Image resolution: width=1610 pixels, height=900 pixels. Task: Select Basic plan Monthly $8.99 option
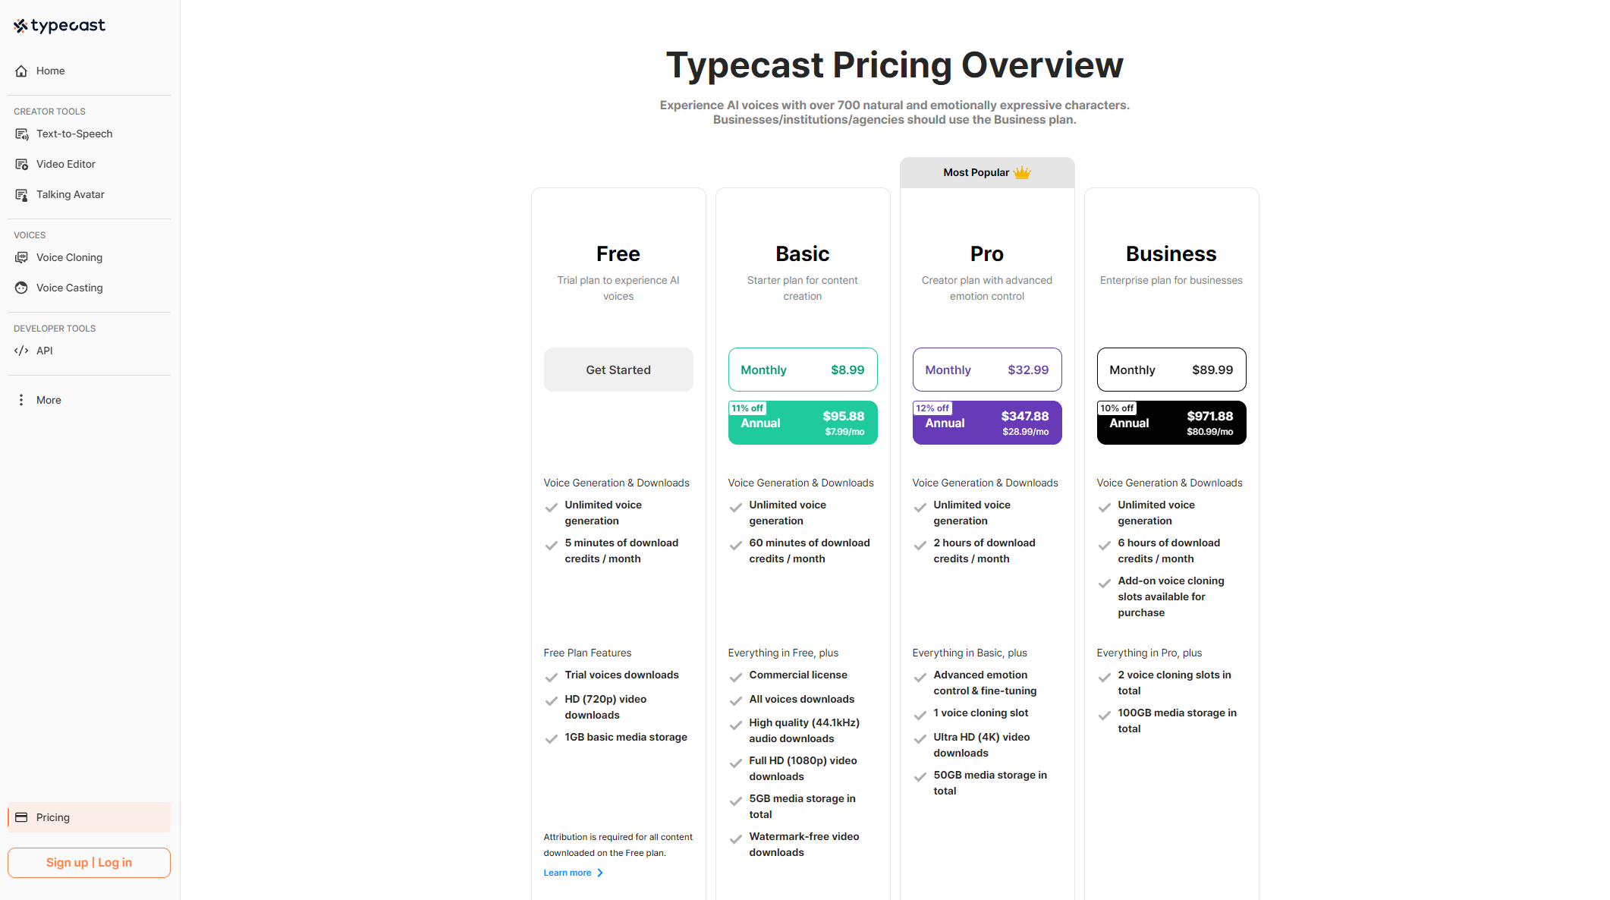(802, 370)
